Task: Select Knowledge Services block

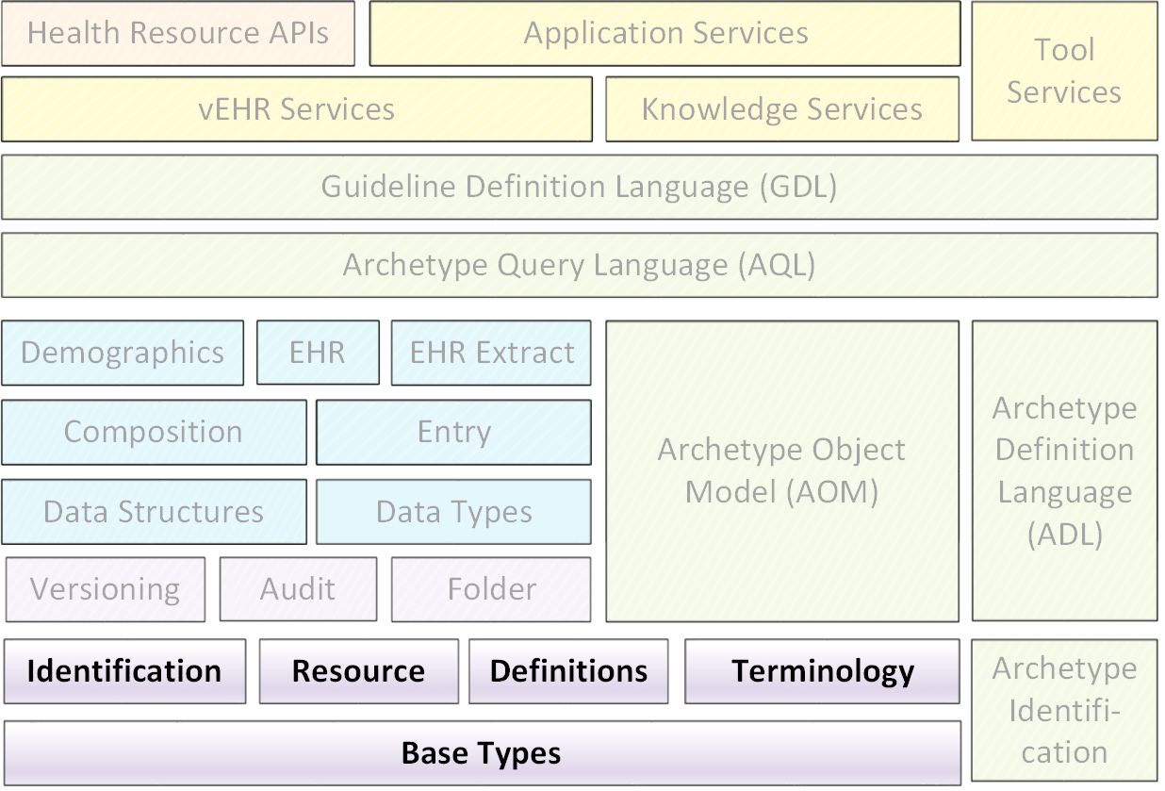Action: point(782,109)
